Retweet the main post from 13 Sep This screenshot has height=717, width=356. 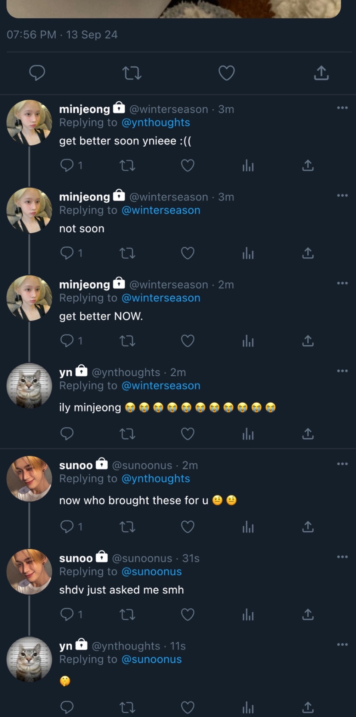click(132, 73)
